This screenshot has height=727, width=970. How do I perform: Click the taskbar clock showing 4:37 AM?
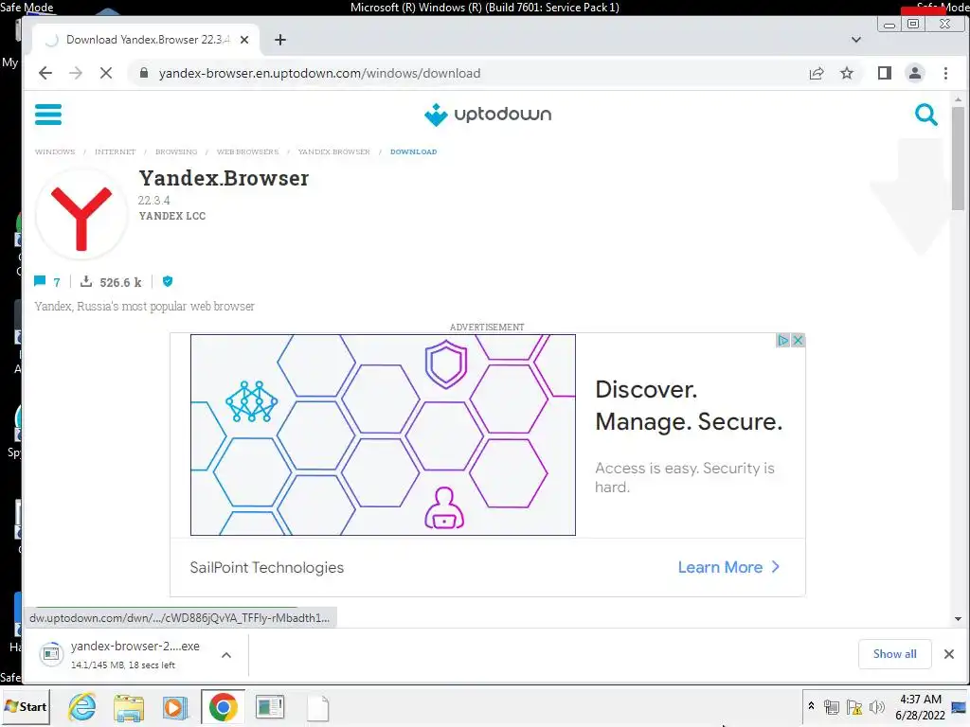coord(920,707)
